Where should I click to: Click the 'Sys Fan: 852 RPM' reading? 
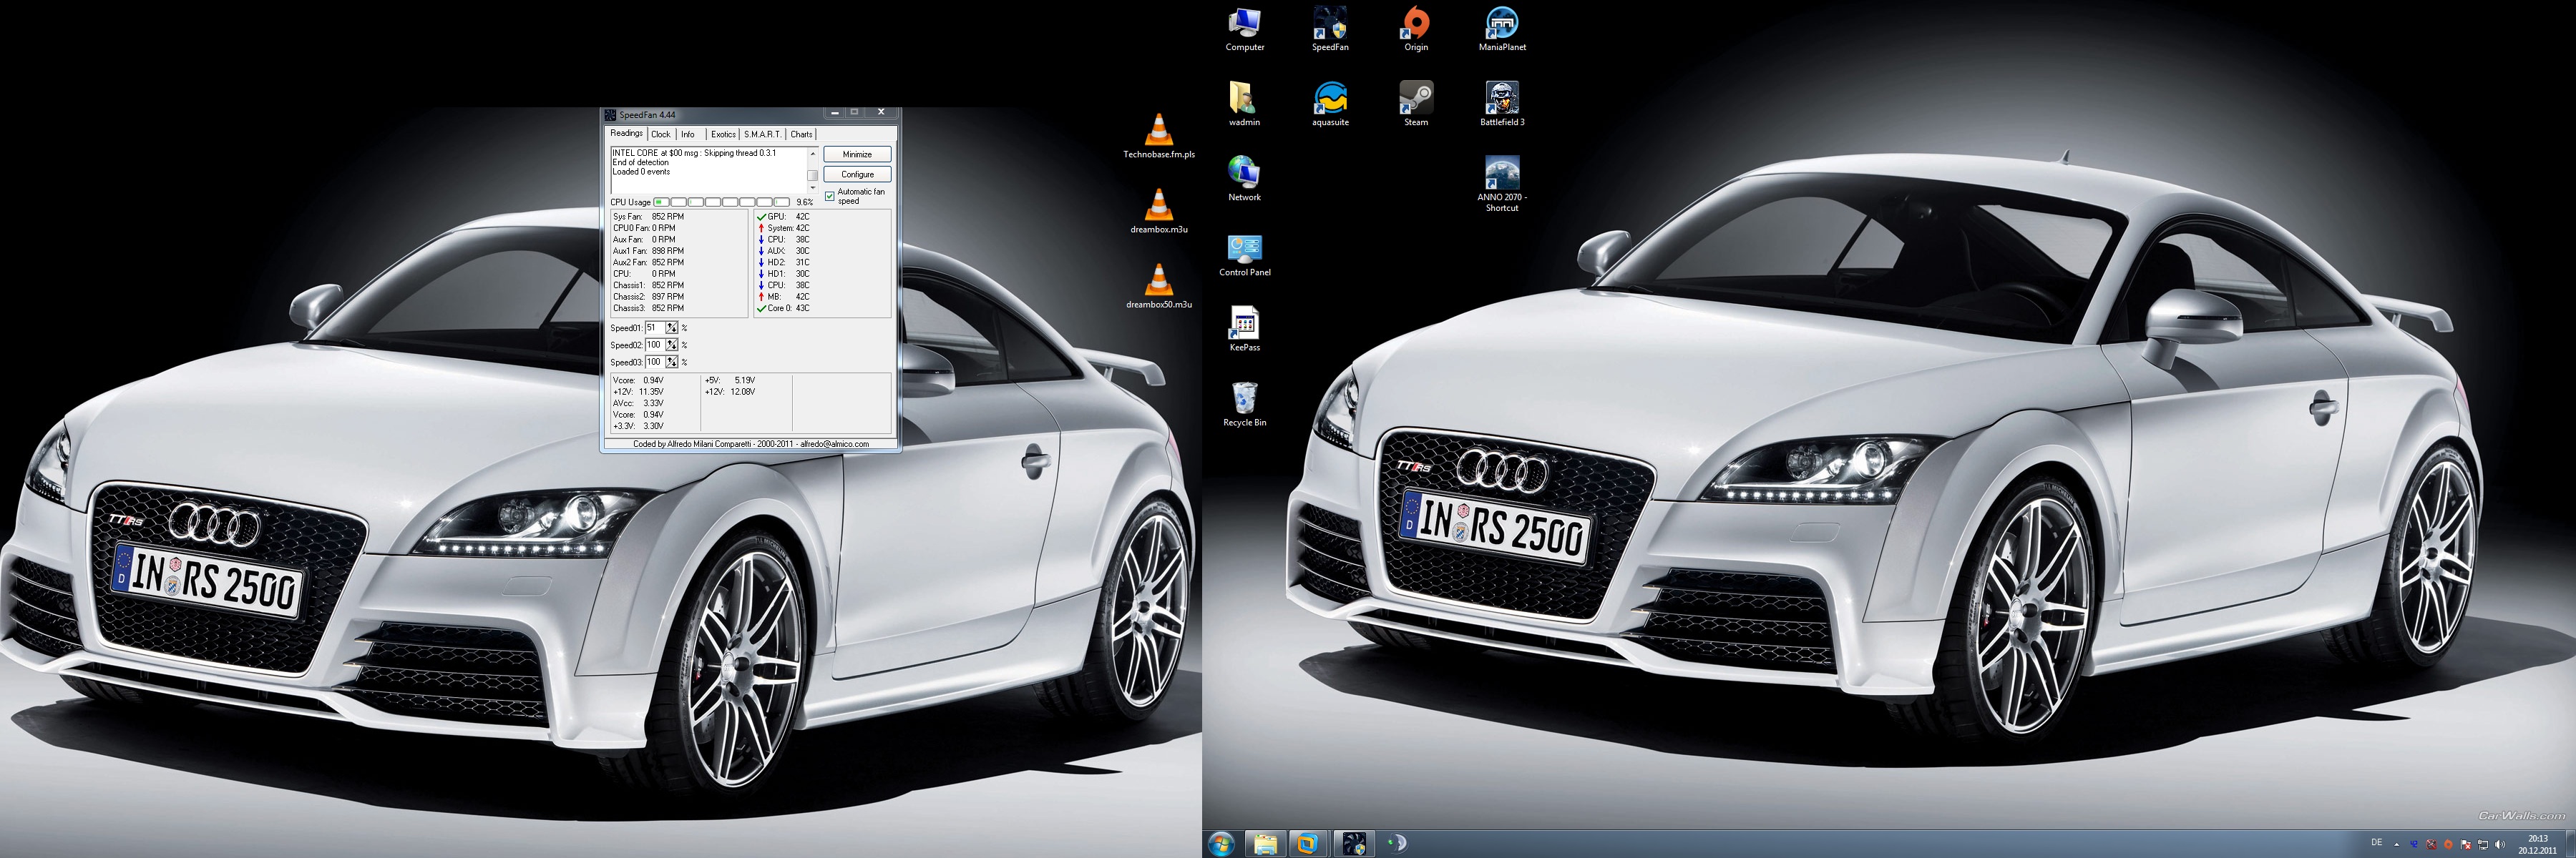pos(648,217)
